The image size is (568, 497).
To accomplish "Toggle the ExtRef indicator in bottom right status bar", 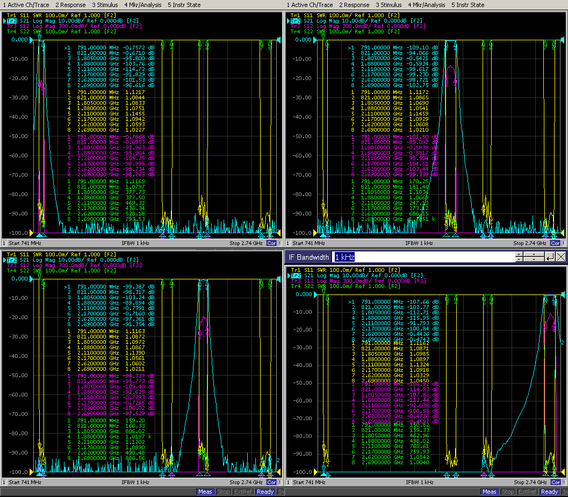I will coord(527,492).
